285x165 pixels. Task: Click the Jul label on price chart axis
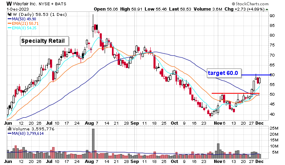click(x=49, y=123)
